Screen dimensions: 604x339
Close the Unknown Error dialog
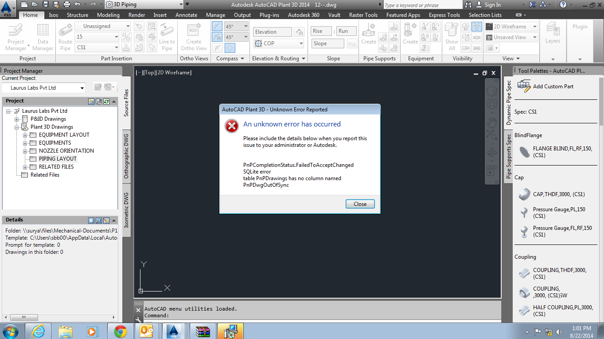click(x=360, y=204)
